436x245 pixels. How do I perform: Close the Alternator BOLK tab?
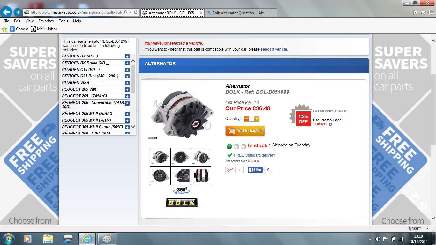201,13
